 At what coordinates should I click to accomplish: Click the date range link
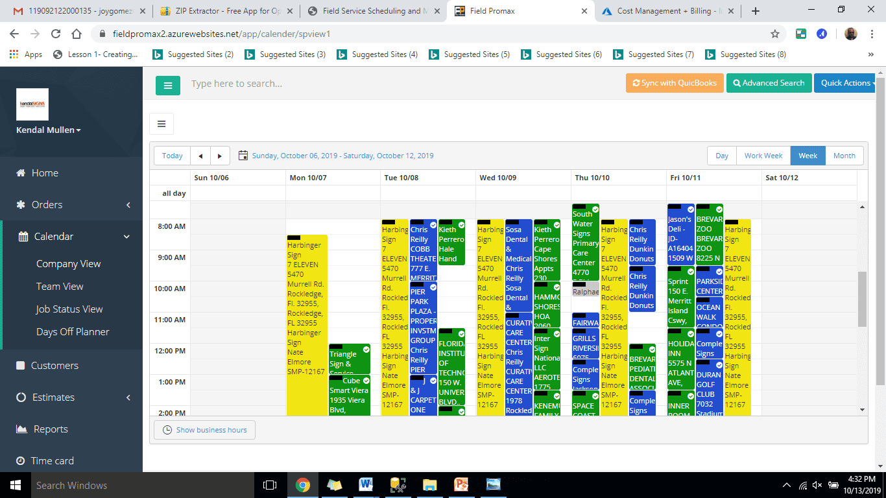[342, 156]
